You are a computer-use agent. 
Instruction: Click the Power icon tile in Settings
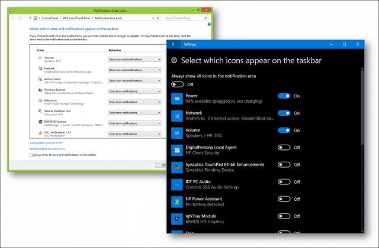(x=177, y=99)
